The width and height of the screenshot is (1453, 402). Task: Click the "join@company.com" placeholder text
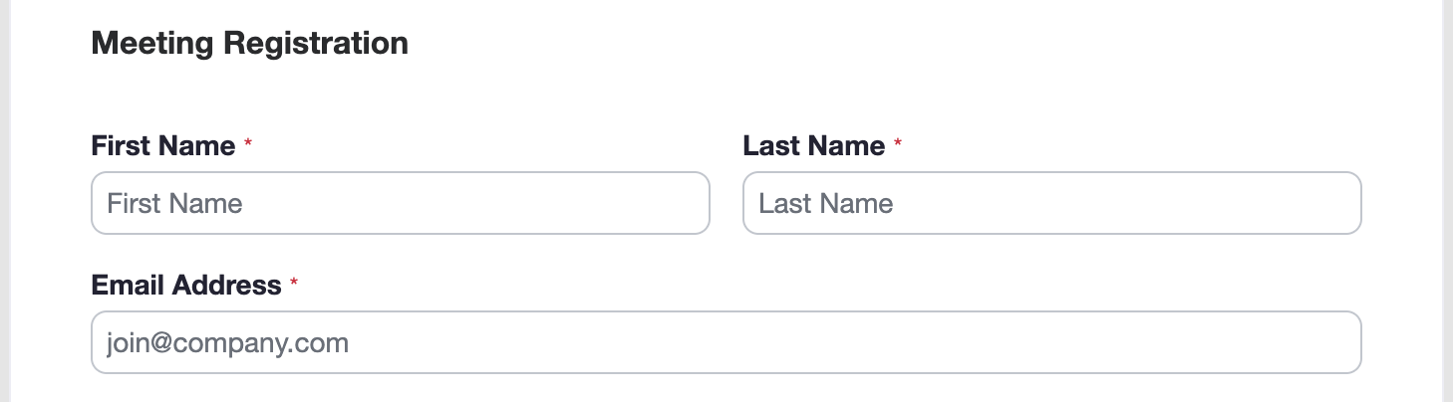point(227,344)
